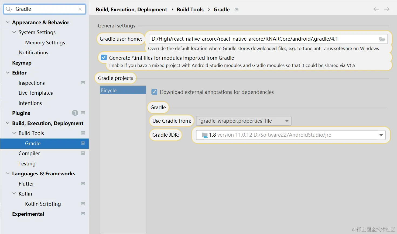Screen dimensions: 397x234
Task: Click the project-level settings icon beside Inspections
Action: 83,83
